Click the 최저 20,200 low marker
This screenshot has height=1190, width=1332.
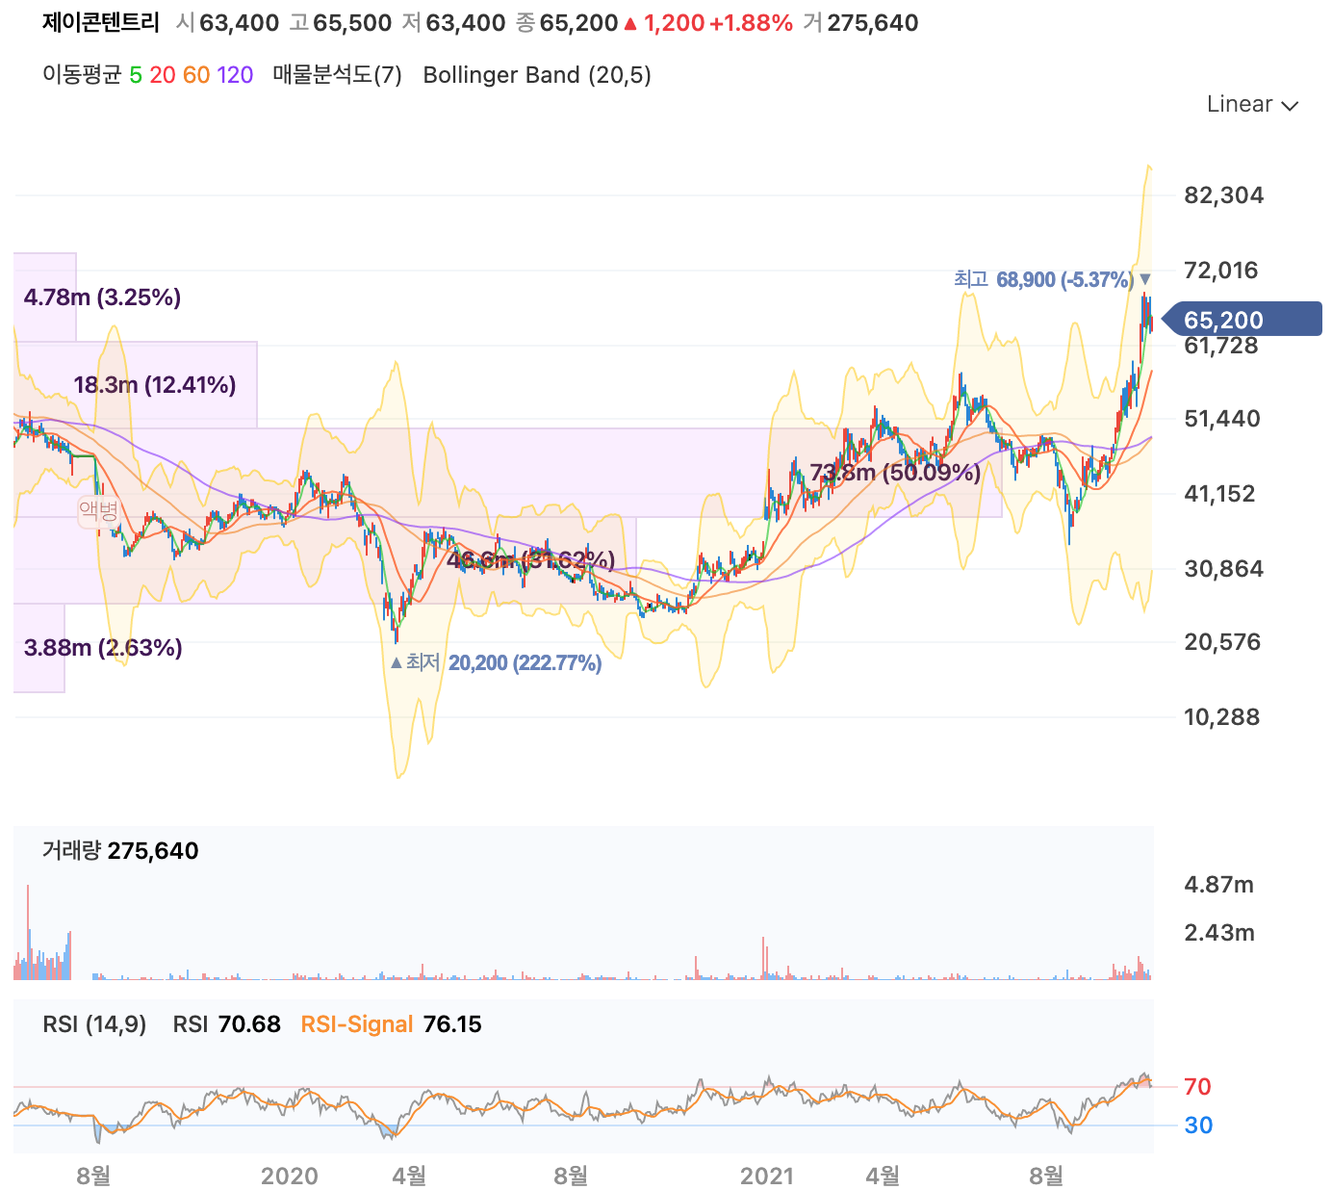(497, 662)
